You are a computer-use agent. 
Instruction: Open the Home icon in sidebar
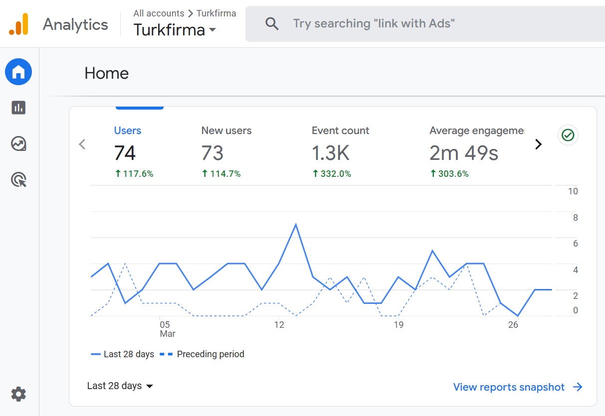(18, 72)
